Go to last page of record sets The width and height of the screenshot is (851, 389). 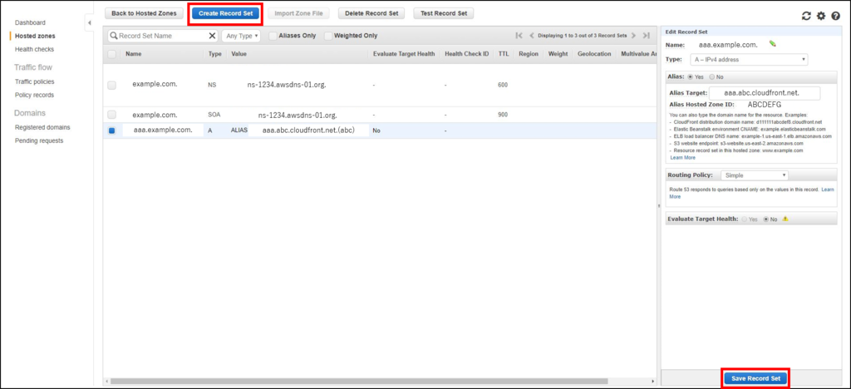pyautogui.click(x=646, y=36)
